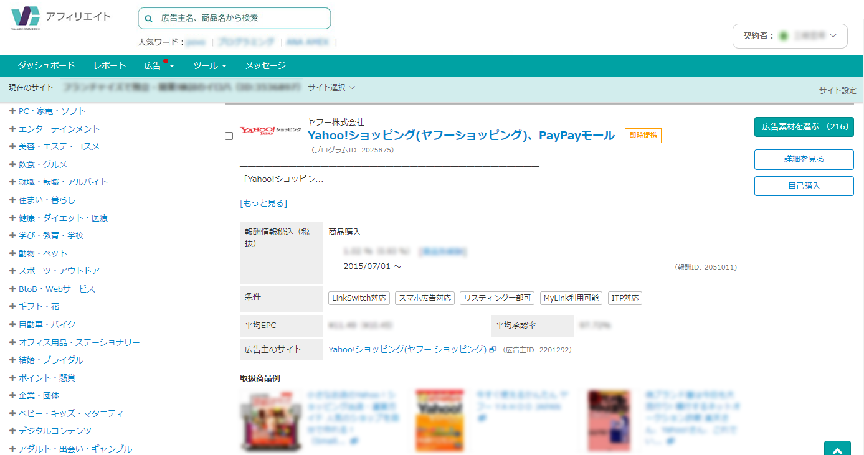Click the ヤフー株式会社 company name
This screenshot has width=864, height=455.
[336, 122]
